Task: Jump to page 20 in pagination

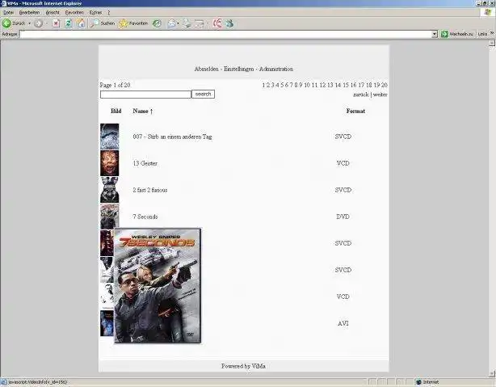Action: [x=385, y=85]
